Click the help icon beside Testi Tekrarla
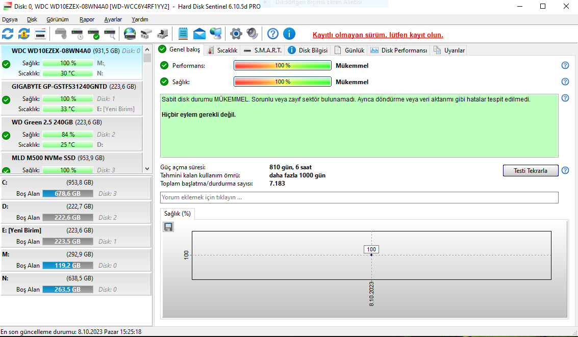578x337 pixels. (565, 170)
